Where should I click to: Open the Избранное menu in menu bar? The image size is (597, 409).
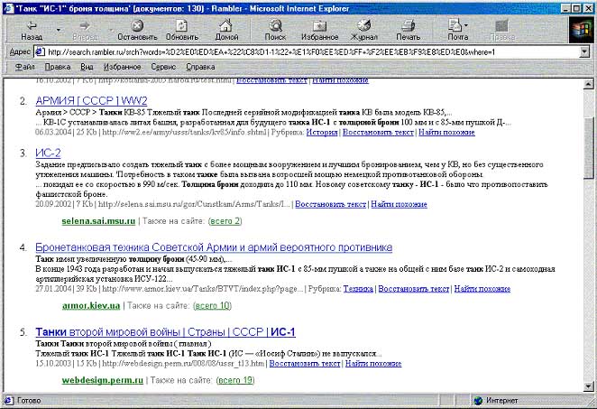[123, 67]
